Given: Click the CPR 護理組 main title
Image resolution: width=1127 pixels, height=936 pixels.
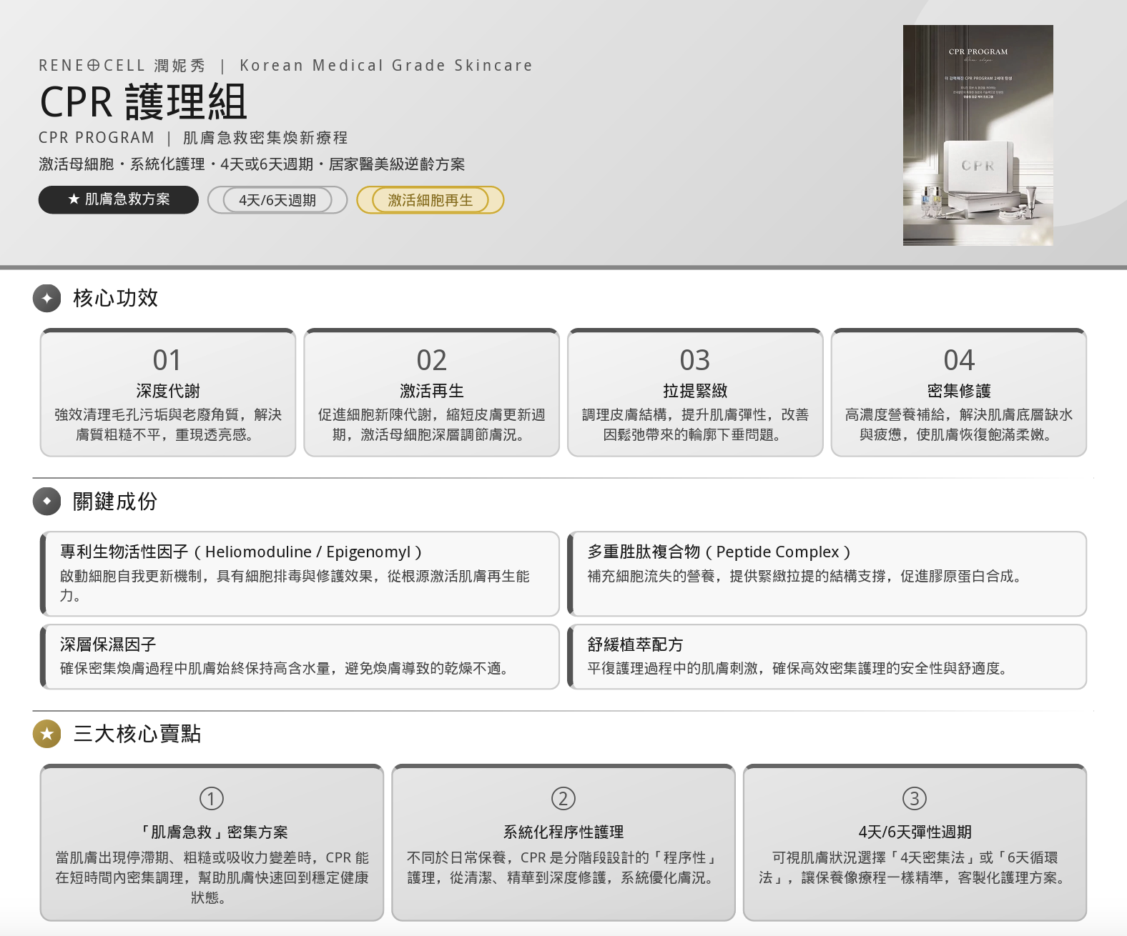Looking at the screenshot, I should click(x=143, y=101).
